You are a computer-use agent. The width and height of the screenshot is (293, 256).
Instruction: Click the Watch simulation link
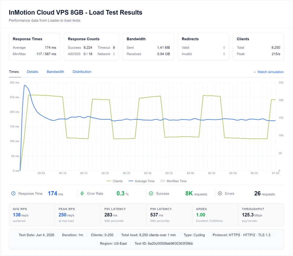[x=270, y=72]
